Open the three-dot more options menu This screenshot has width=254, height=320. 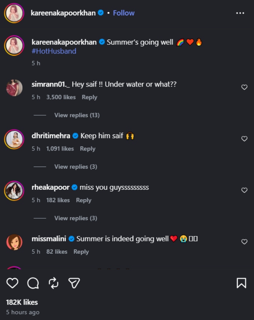tap(240, 13)
